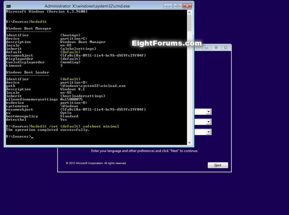Click the cmd scrollbar down arrow
289x215 pixels.
(x=189, y=142)
